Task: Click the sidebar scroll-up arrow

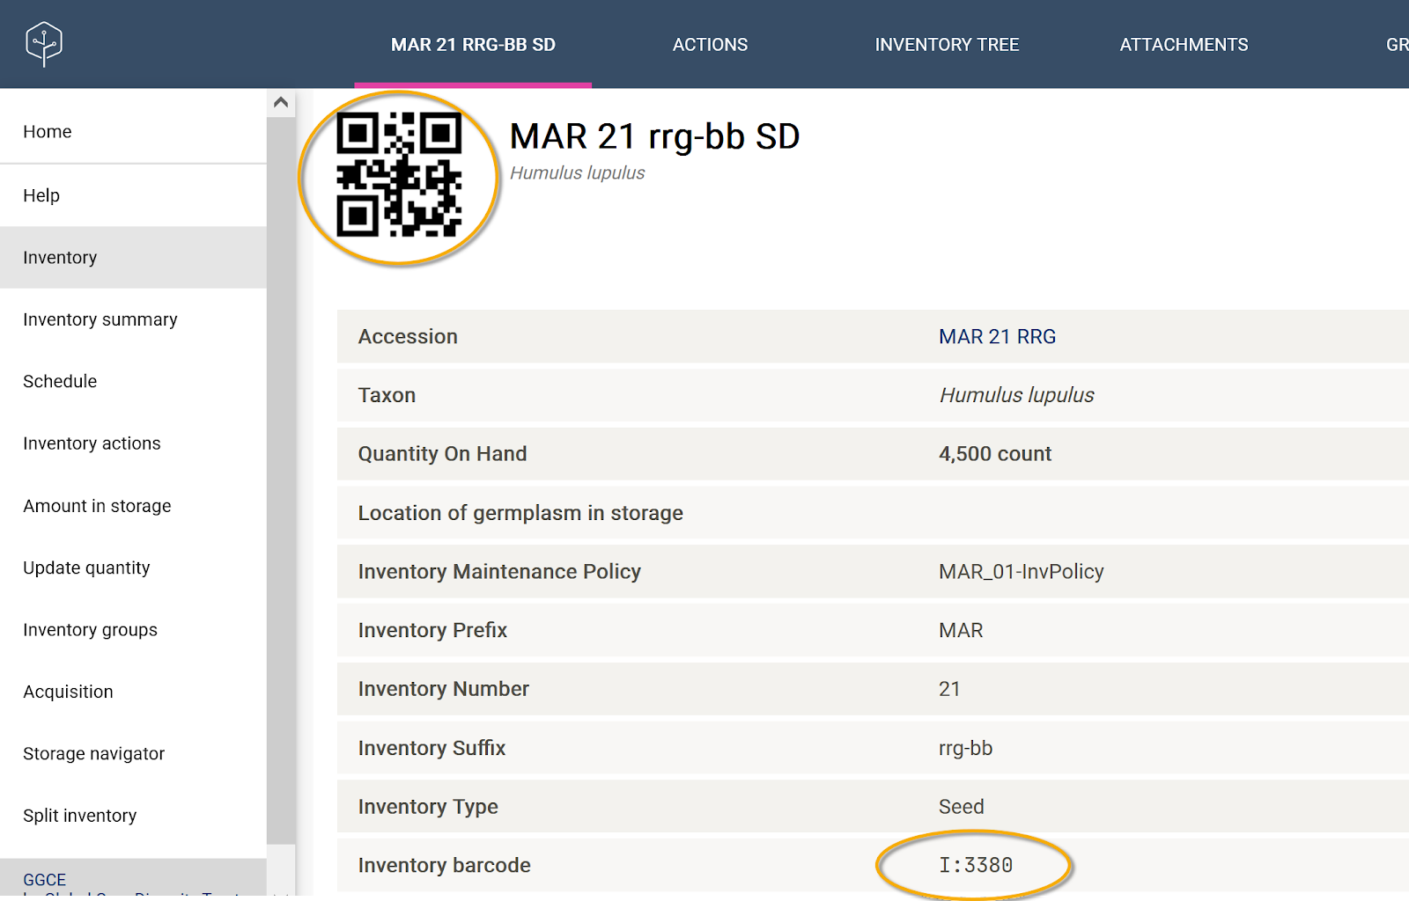Action: 281,102
